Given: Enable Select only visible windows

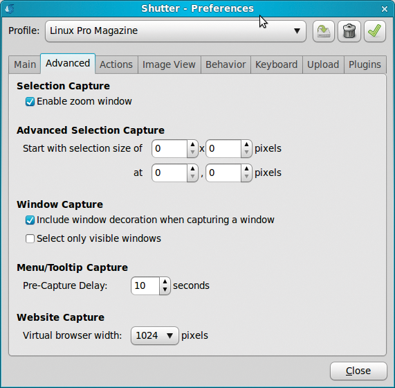Looking at the screenshot, I should pos(30,238).
